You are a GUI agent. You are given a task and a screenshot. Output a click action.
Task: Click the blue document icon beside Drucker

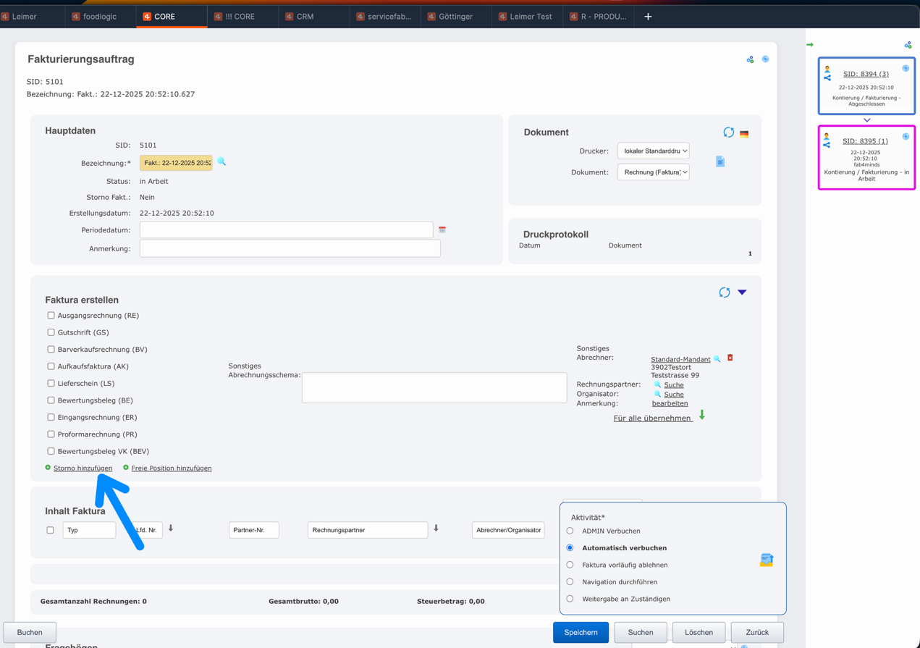[x=720, y=161]
